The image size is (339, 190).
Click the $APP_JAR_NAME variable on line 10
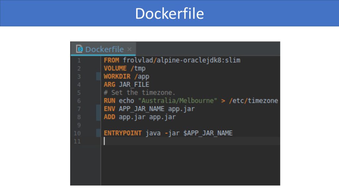point(208,133)
